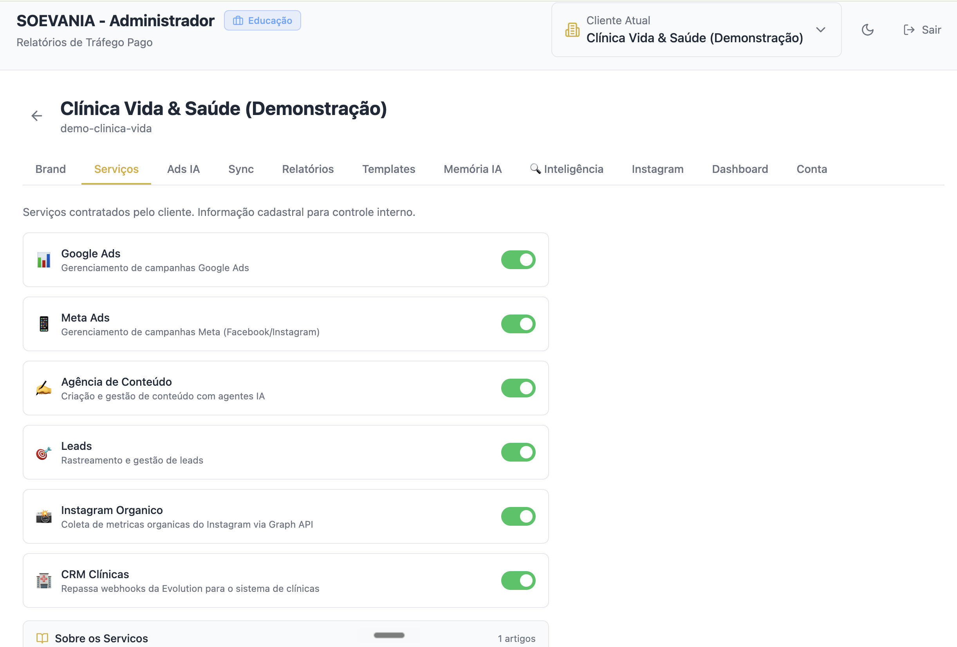
Task: Disable the Instagram Organico toggle
Action: coord(518,517)
